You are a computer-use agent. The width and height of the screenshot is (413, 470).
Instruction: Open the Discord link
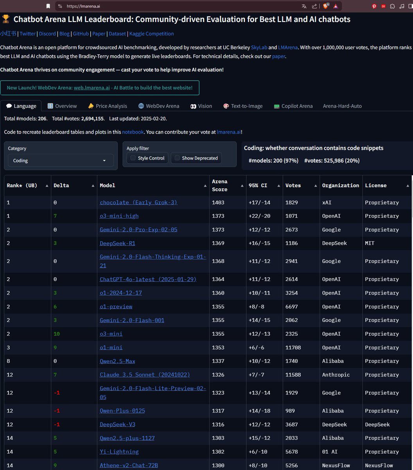click(47, 34)
